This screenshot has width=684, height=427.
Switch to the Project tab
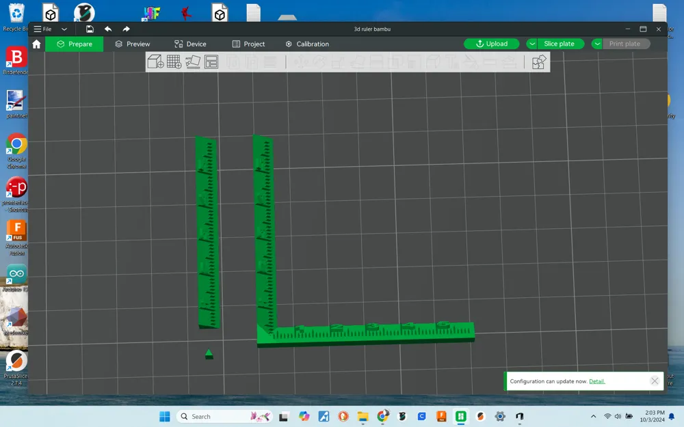click(x=249, y=44)
